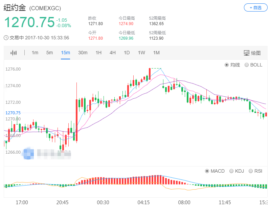
Task: Switch to the 1D daily chart
Action: pos(126,53)
